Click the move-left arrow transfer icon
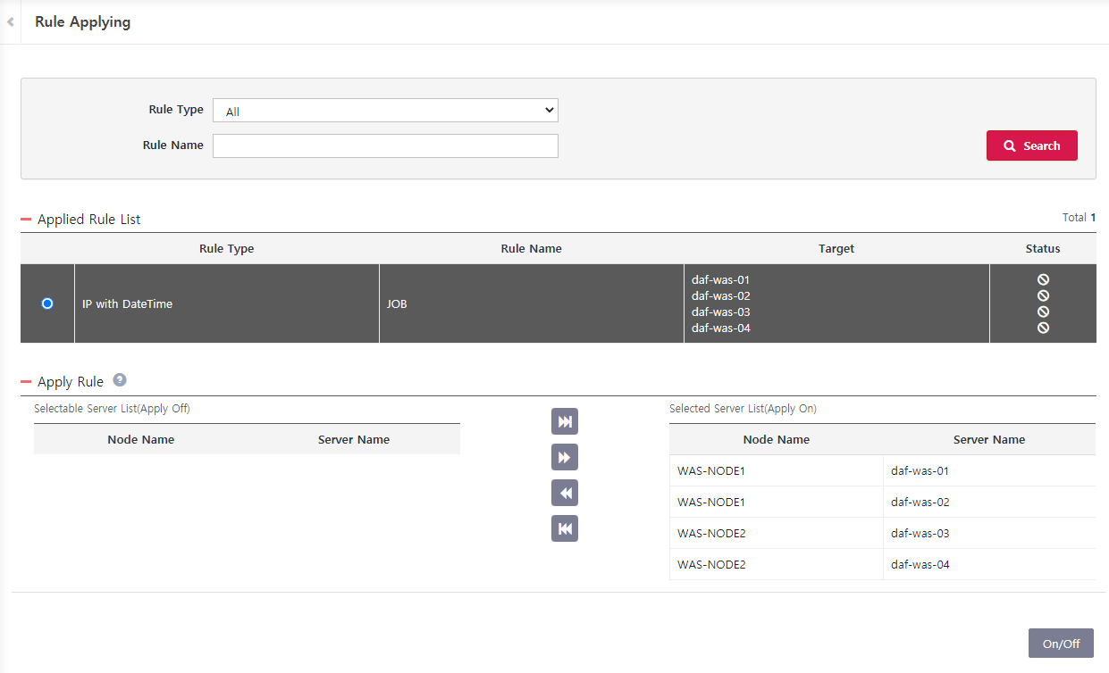1109x673 pixels. [x=564, y=493]
